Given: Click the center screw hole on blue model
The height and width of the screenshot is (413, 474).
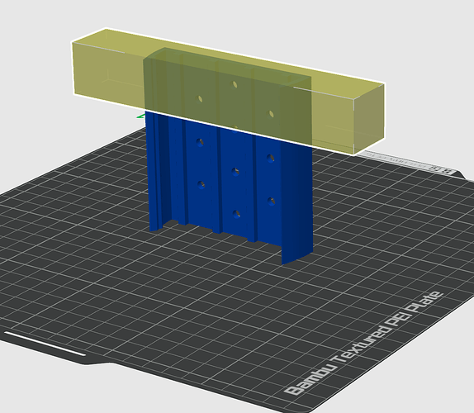Looking at the screenshot, I should [235, 172].
